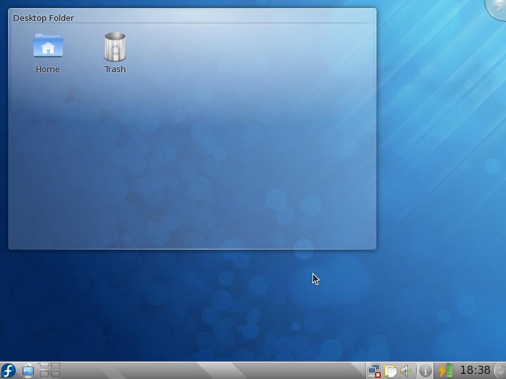Open the notifications info tray icon
Viewport: 506px width, 379px height.
click(x=425, y=371)
